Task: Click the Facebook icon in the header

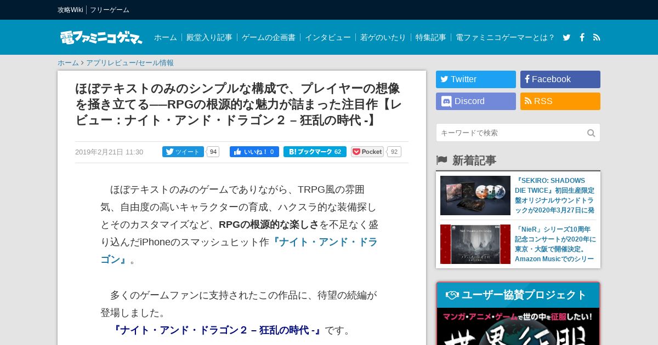Action: [x=582, y=37]
